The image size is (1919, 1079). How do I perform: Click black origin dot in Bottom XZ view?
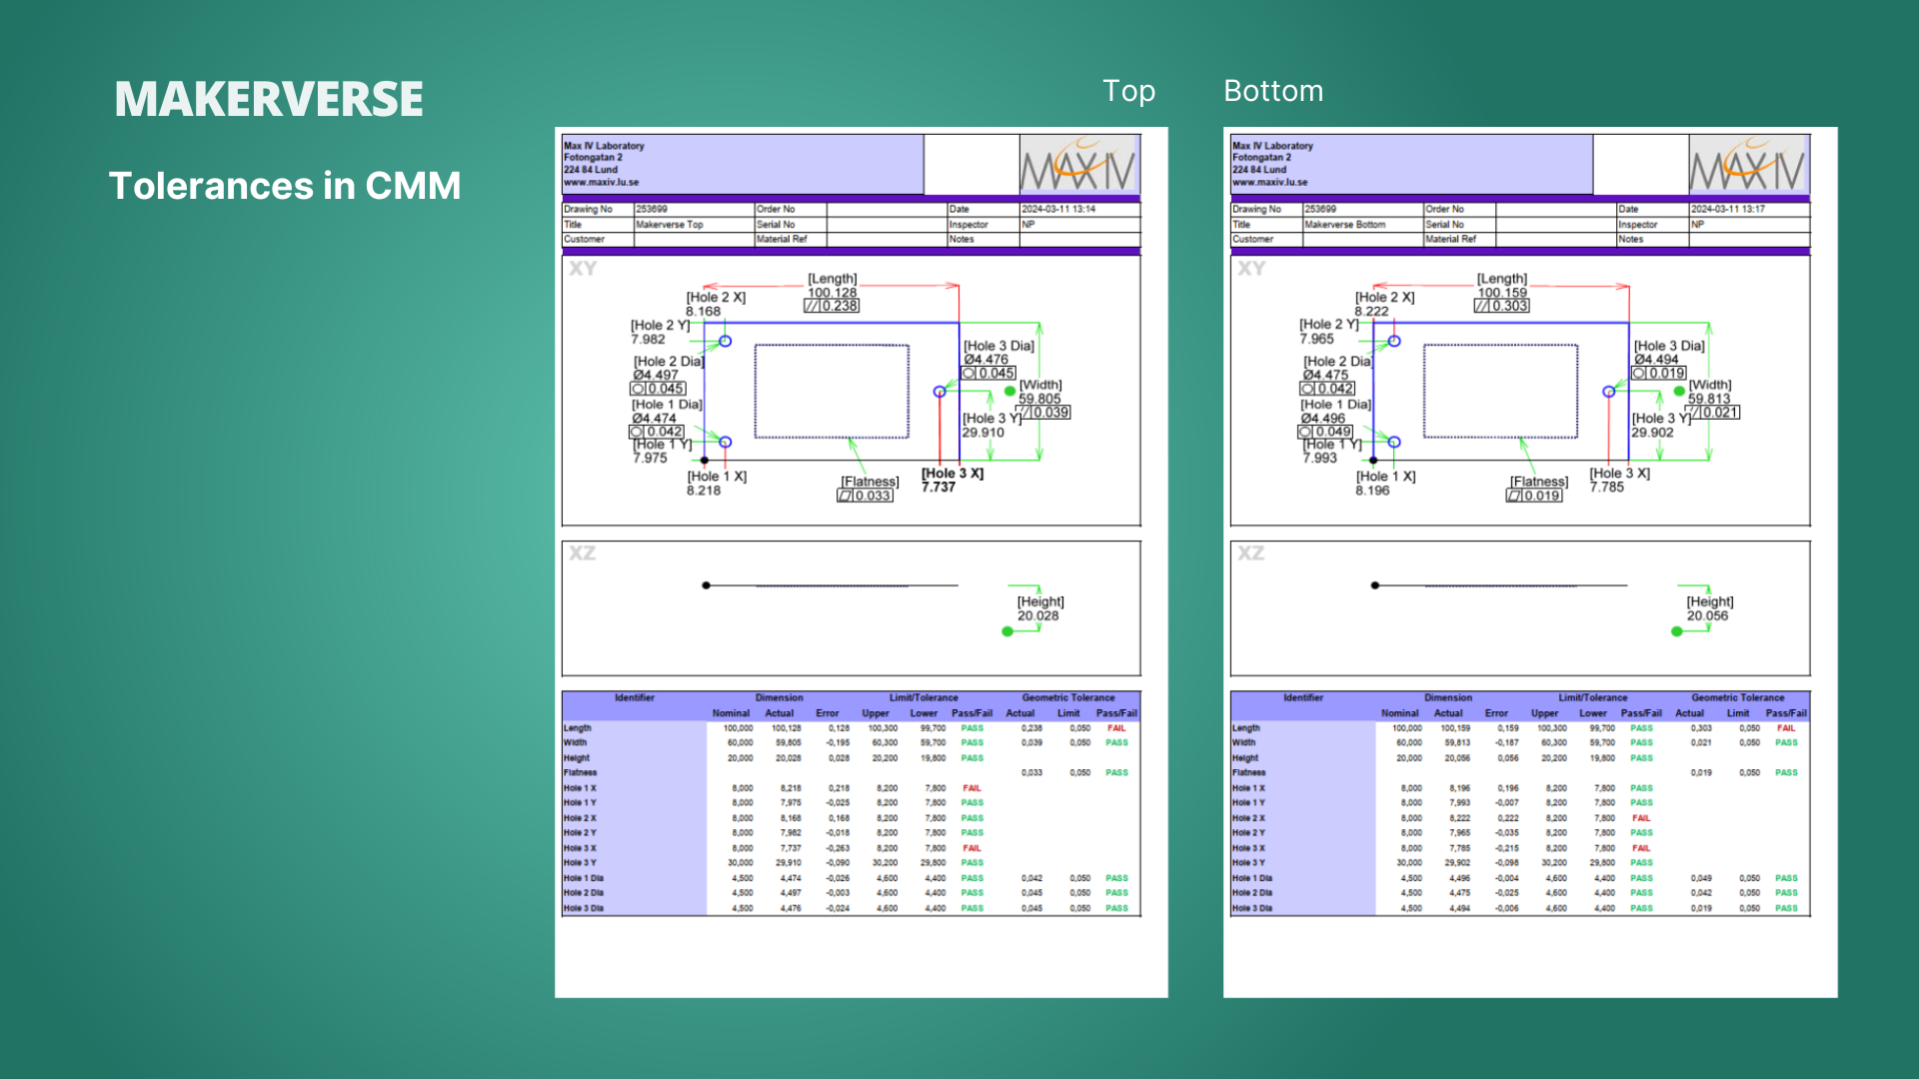pyautogui.click(x=1375, y=585)
